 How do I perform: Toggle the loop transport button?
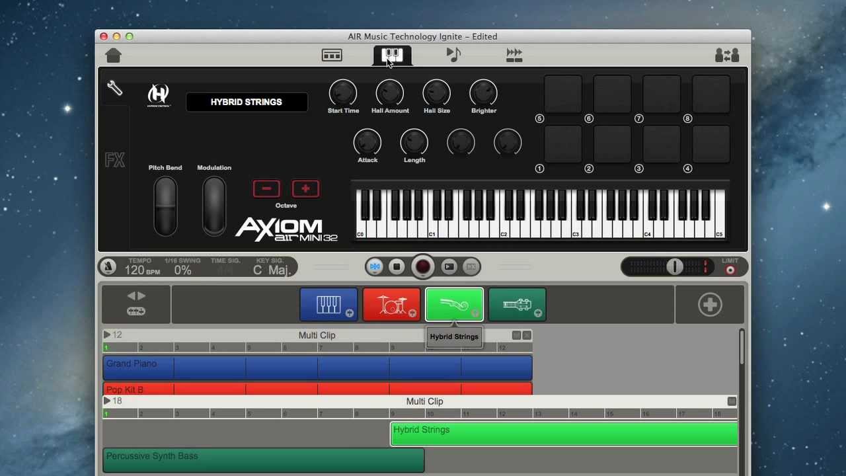pyautogui.click(x=471, y=266)
